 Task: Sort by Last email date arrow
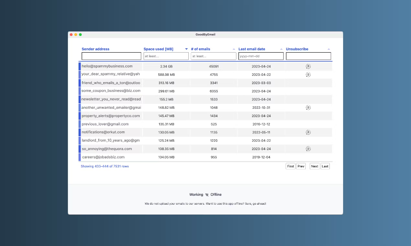[281, 49]
